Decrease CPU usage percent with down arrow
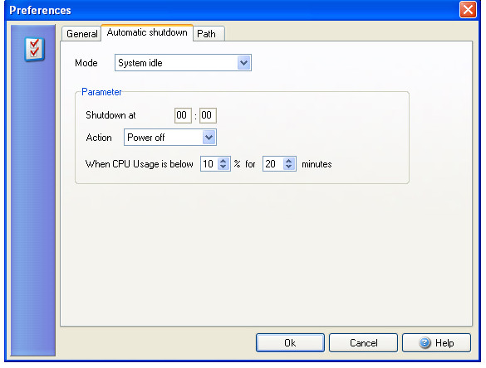The width and height of the screenshot is (486, 368). click(223, 167)
